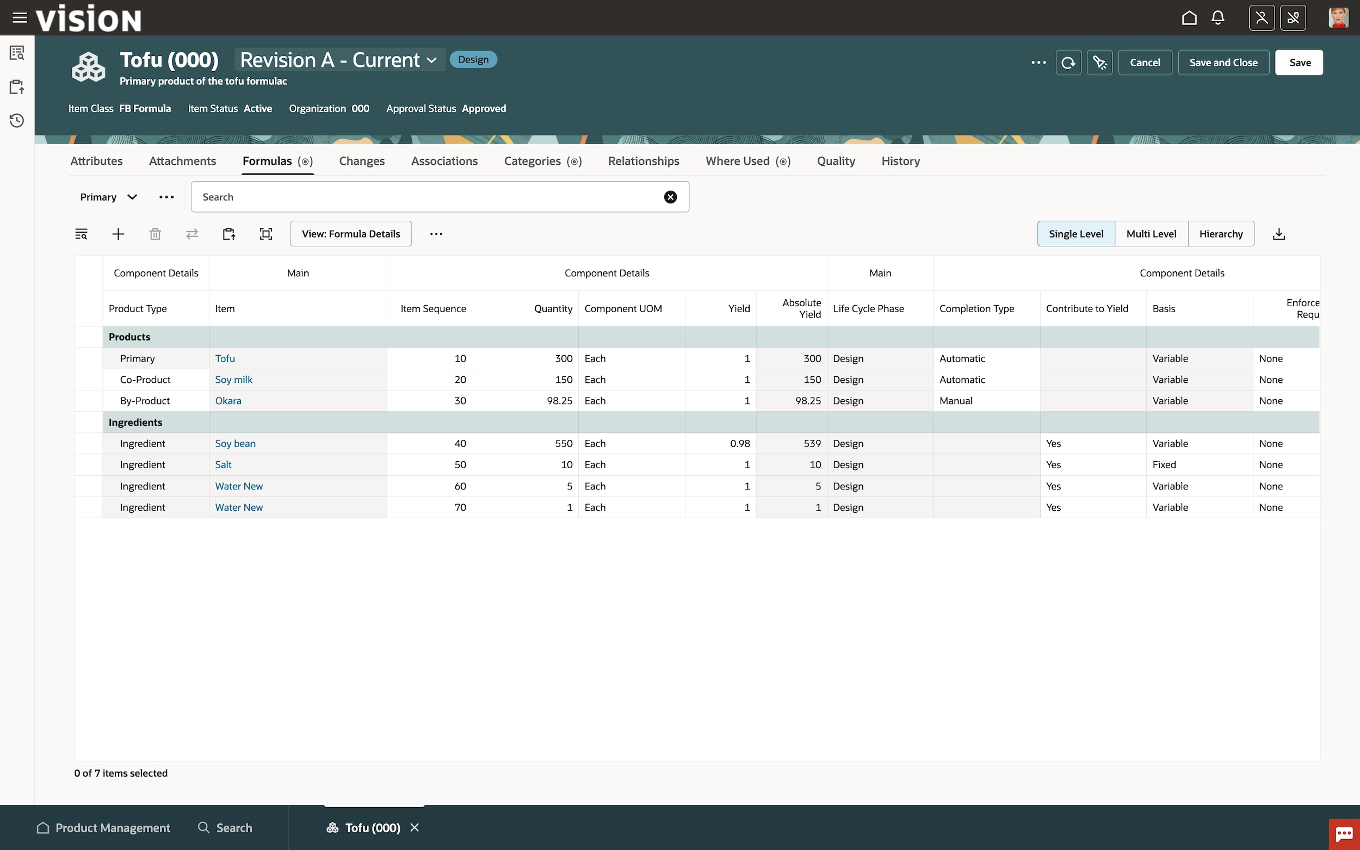Switch to Hierarchy view
The width and height of the screenshot is (1360, 850).
(1221, 234)
